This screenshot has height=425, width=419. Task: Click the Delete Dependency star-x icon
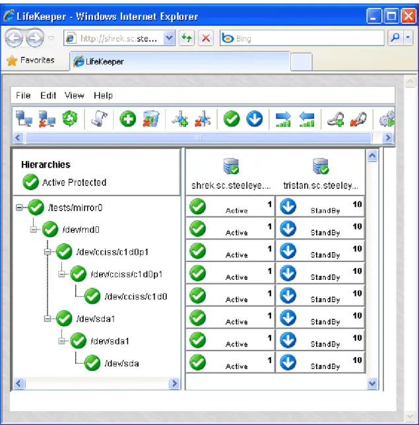tap(203, 119)
